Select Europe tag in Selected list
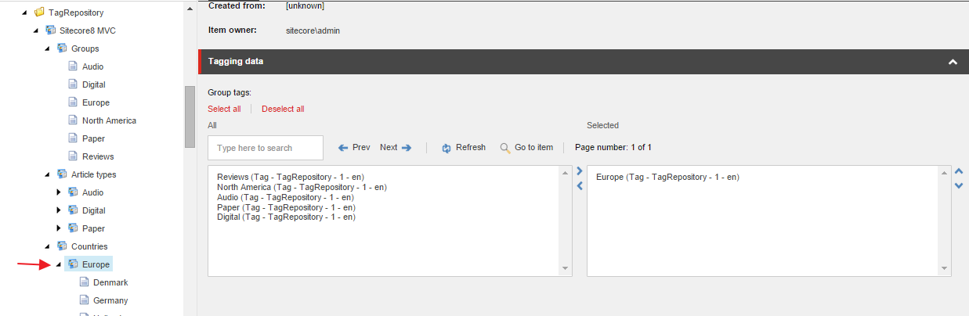Viewport: 969px width, 316px height. 667,178
